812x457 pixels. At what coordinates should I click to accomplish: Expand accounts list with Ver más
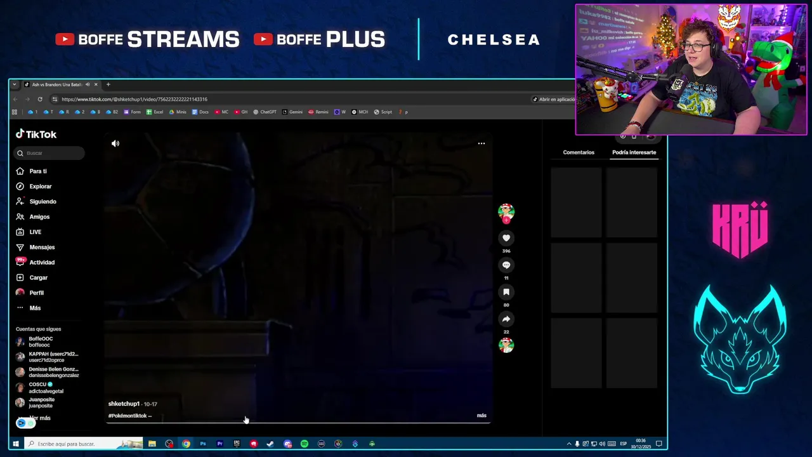[x=40, y=418]
